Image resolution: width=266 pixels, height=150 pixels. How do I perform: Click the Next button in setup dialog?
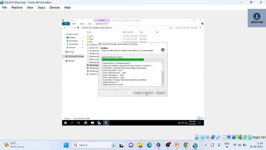[x=148, y=93]
